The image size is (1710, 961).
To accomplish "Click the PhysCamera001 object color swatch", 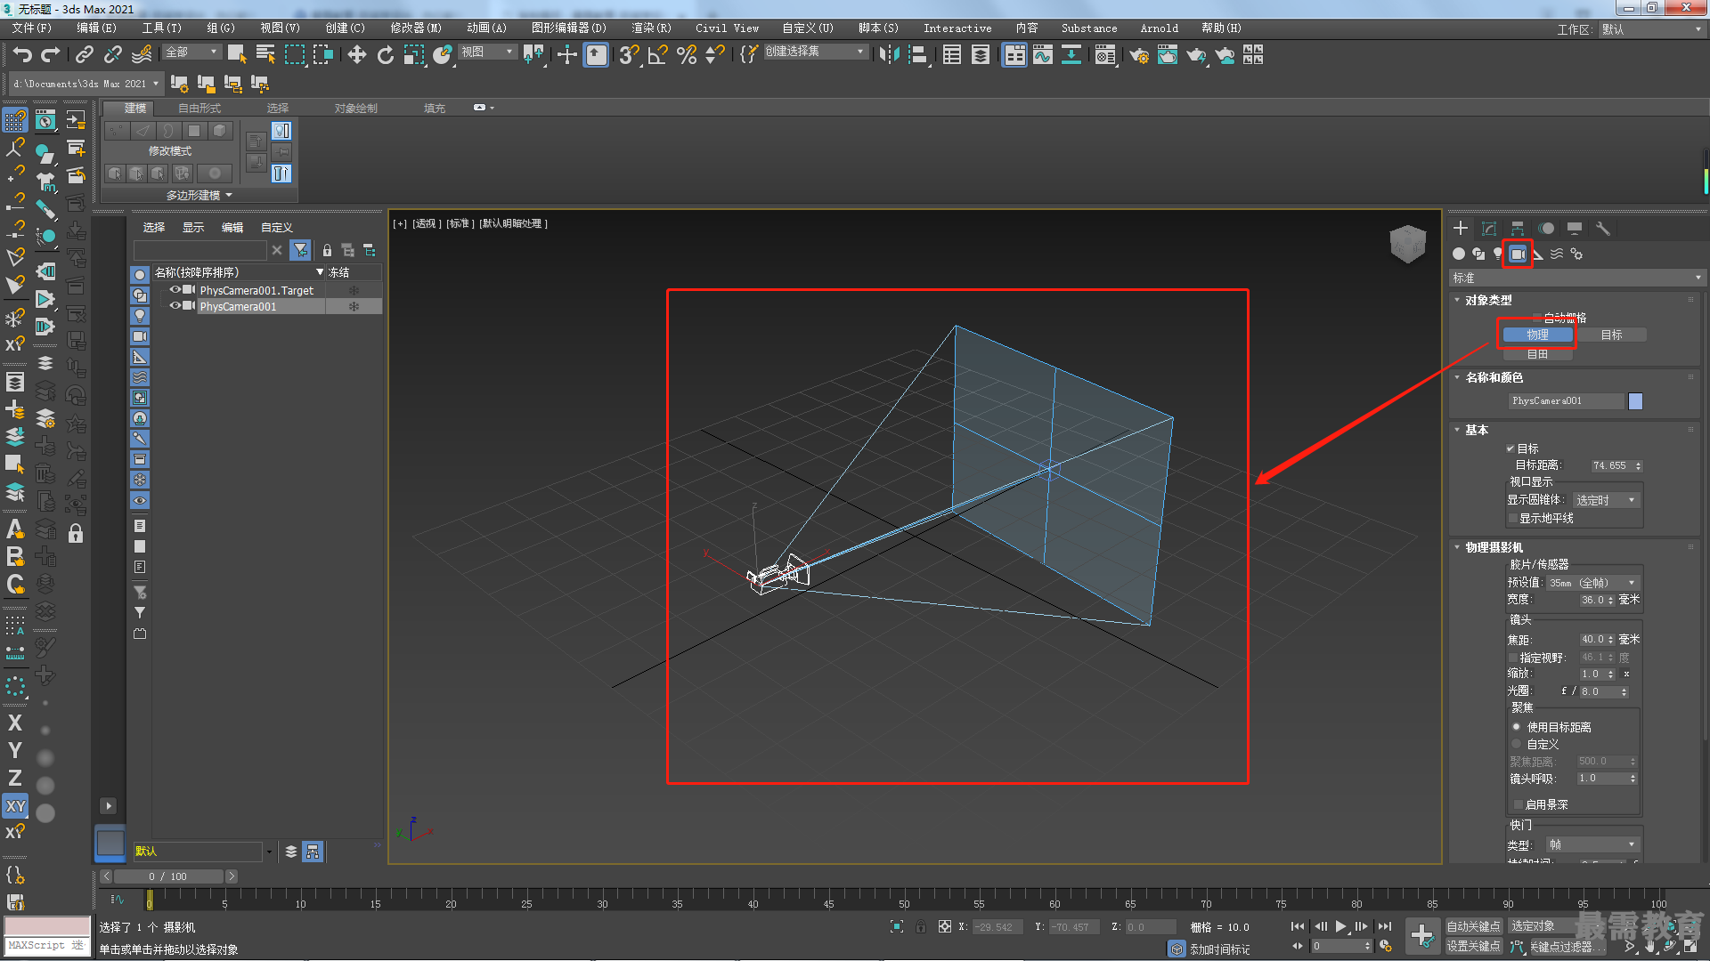I will click(1635, 401).
